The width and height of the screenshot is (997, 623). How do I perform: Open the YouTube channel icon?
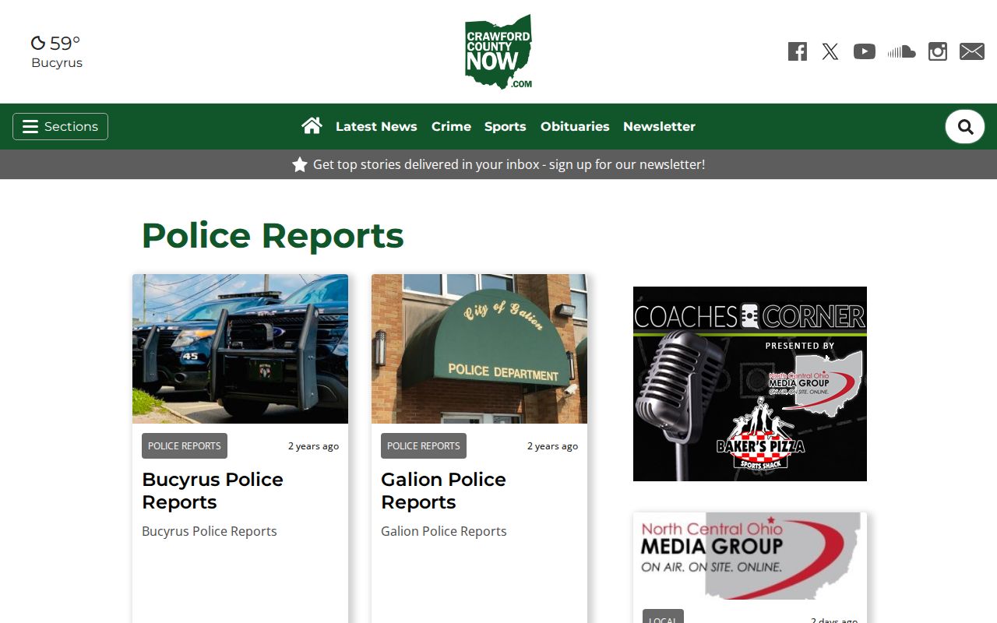click(x=865, y=51)
